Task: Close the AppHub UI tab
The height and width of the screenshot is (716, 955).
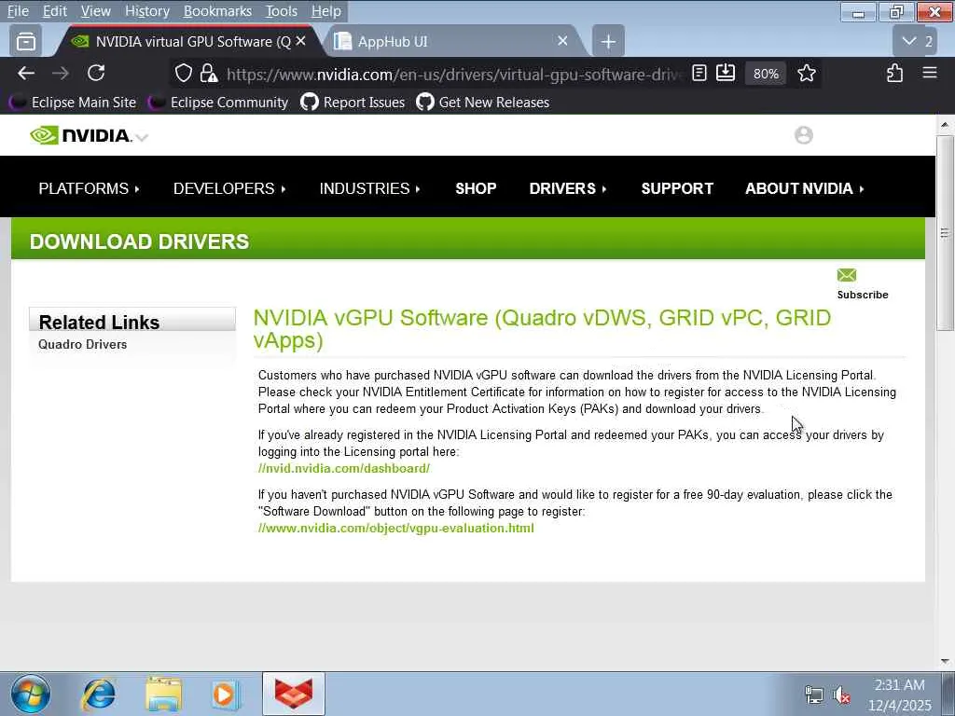Action: [562, 41]
